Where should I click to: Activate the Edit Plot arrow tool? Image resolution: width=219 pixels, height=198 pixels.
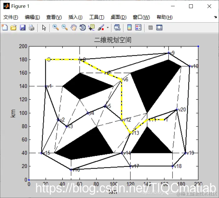pos(44,27)
